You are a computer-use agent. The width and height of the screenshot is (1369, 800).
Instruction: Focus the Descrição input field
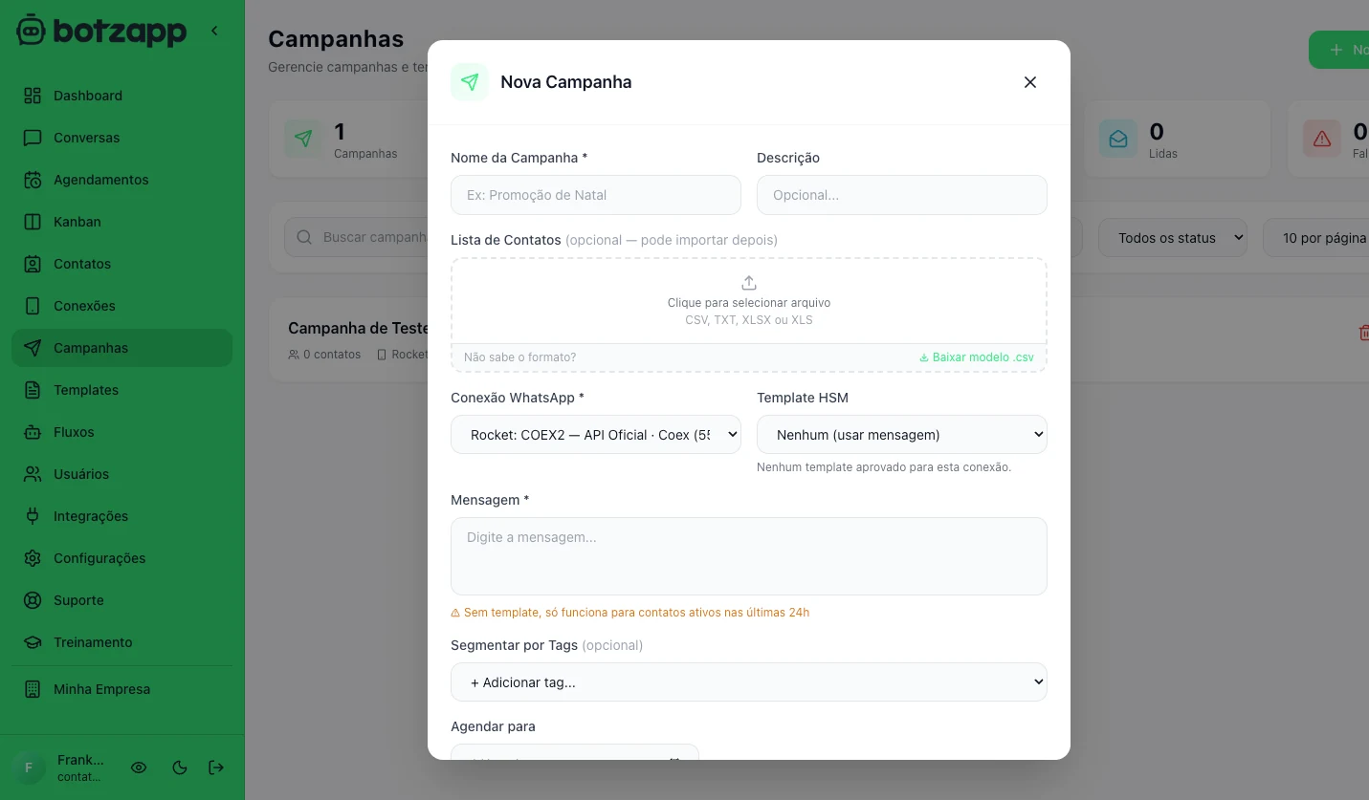pyautogui.click(x=902, y=195)
